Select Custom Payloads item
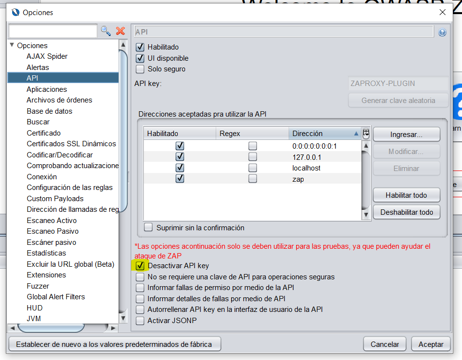The width and height of the screenshot is (462, 360). tap(55, 199)
